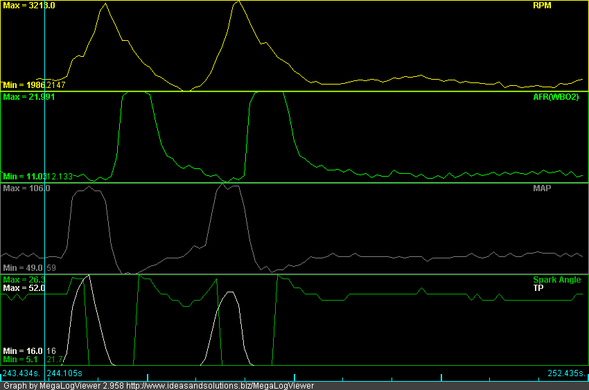Click the Spark Angle Min = 5.1 readout
Viewport: 589px width, 390px height.
click(21, 360)
